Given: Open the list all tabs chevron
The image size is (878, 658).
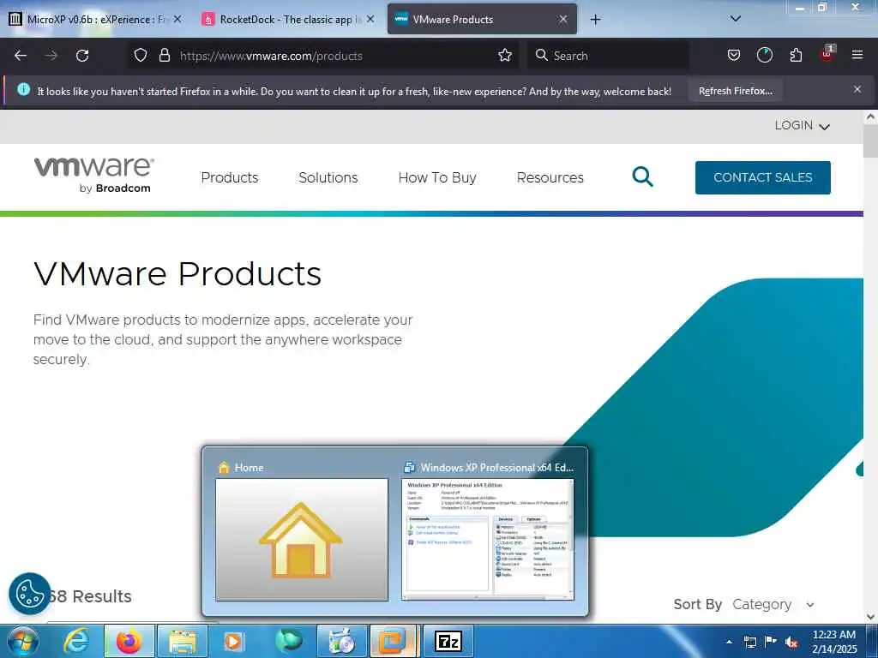Looking at the screenshot, I should (x=736, y=19).
